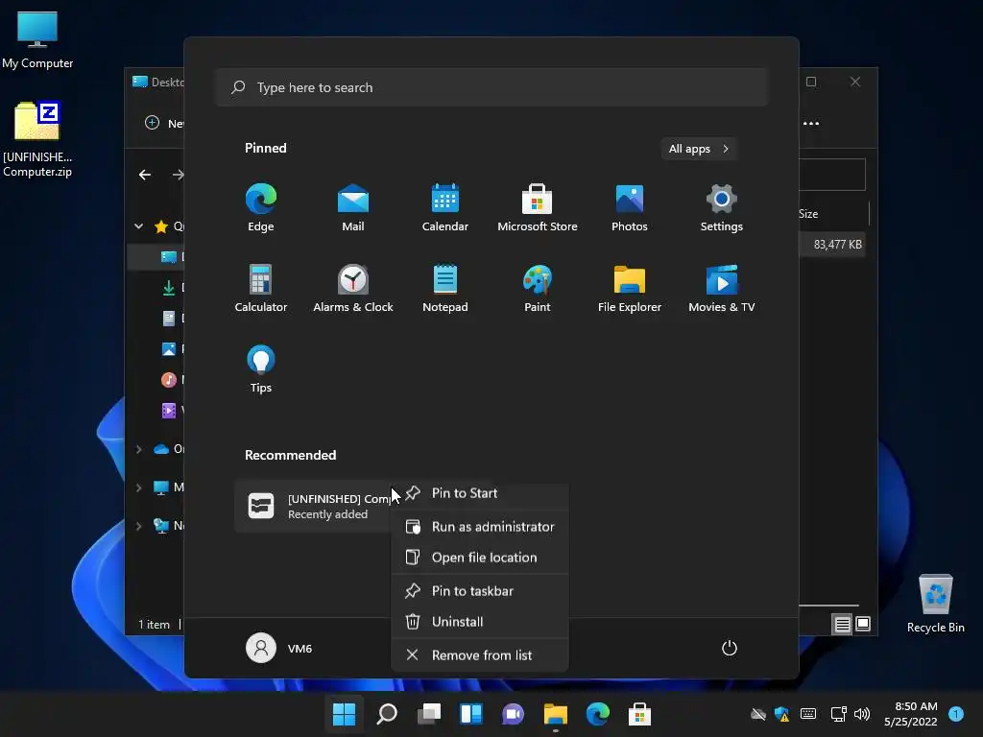Open volume control in system tray

pyautogui.click(x=862, y=714)
